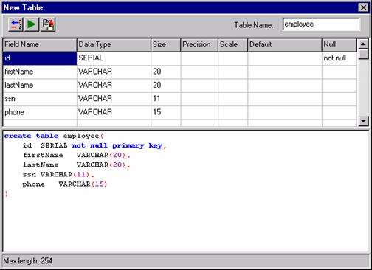Click the green play execute icon

(32, 24)
